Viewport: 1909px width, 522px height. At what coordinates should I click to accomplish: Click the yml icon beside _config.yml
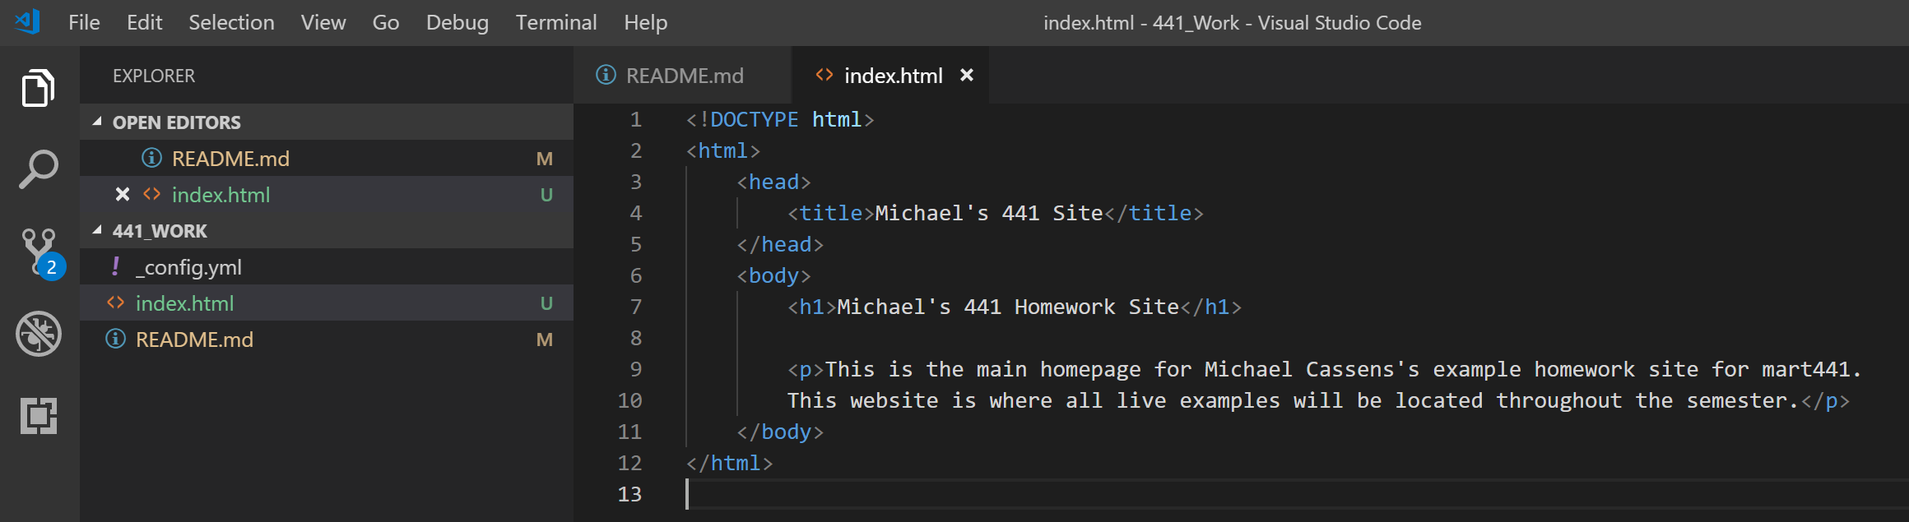click(x=116, y=266)
